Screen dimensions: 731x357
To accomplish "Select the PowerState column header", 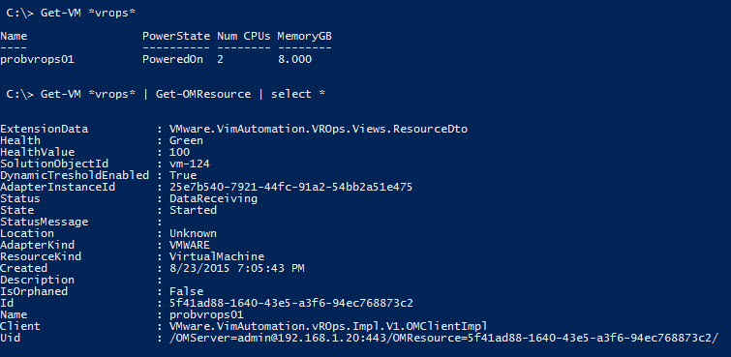I will [x=176, y=36].
